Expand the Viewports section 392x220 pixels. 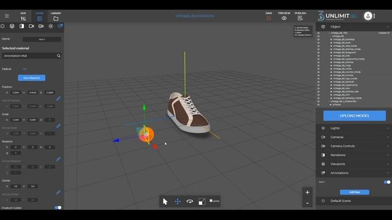click(354, 164)
